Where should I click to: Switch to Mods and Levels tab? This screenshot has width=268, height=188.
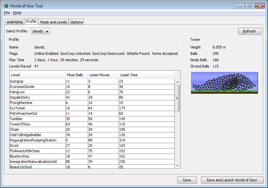click(54, 22)
